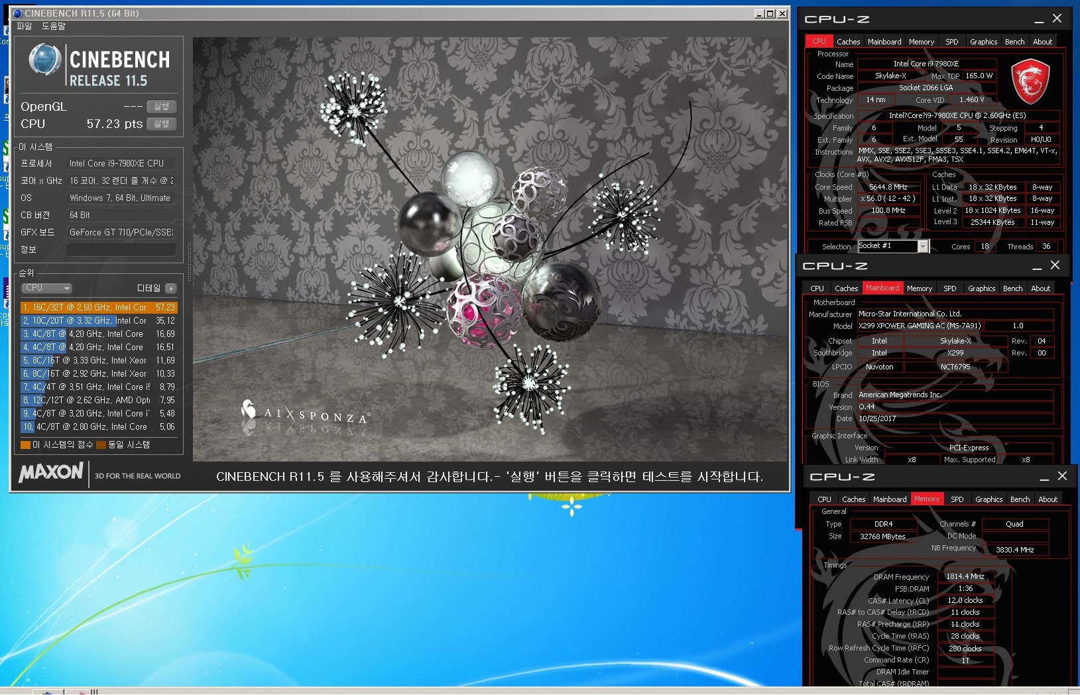Image resolution: width=1080 pixels, height=695 pixels.
Task: Close the middle CPU-Z Mainboard window
Action: click(x=1055, y=265)
